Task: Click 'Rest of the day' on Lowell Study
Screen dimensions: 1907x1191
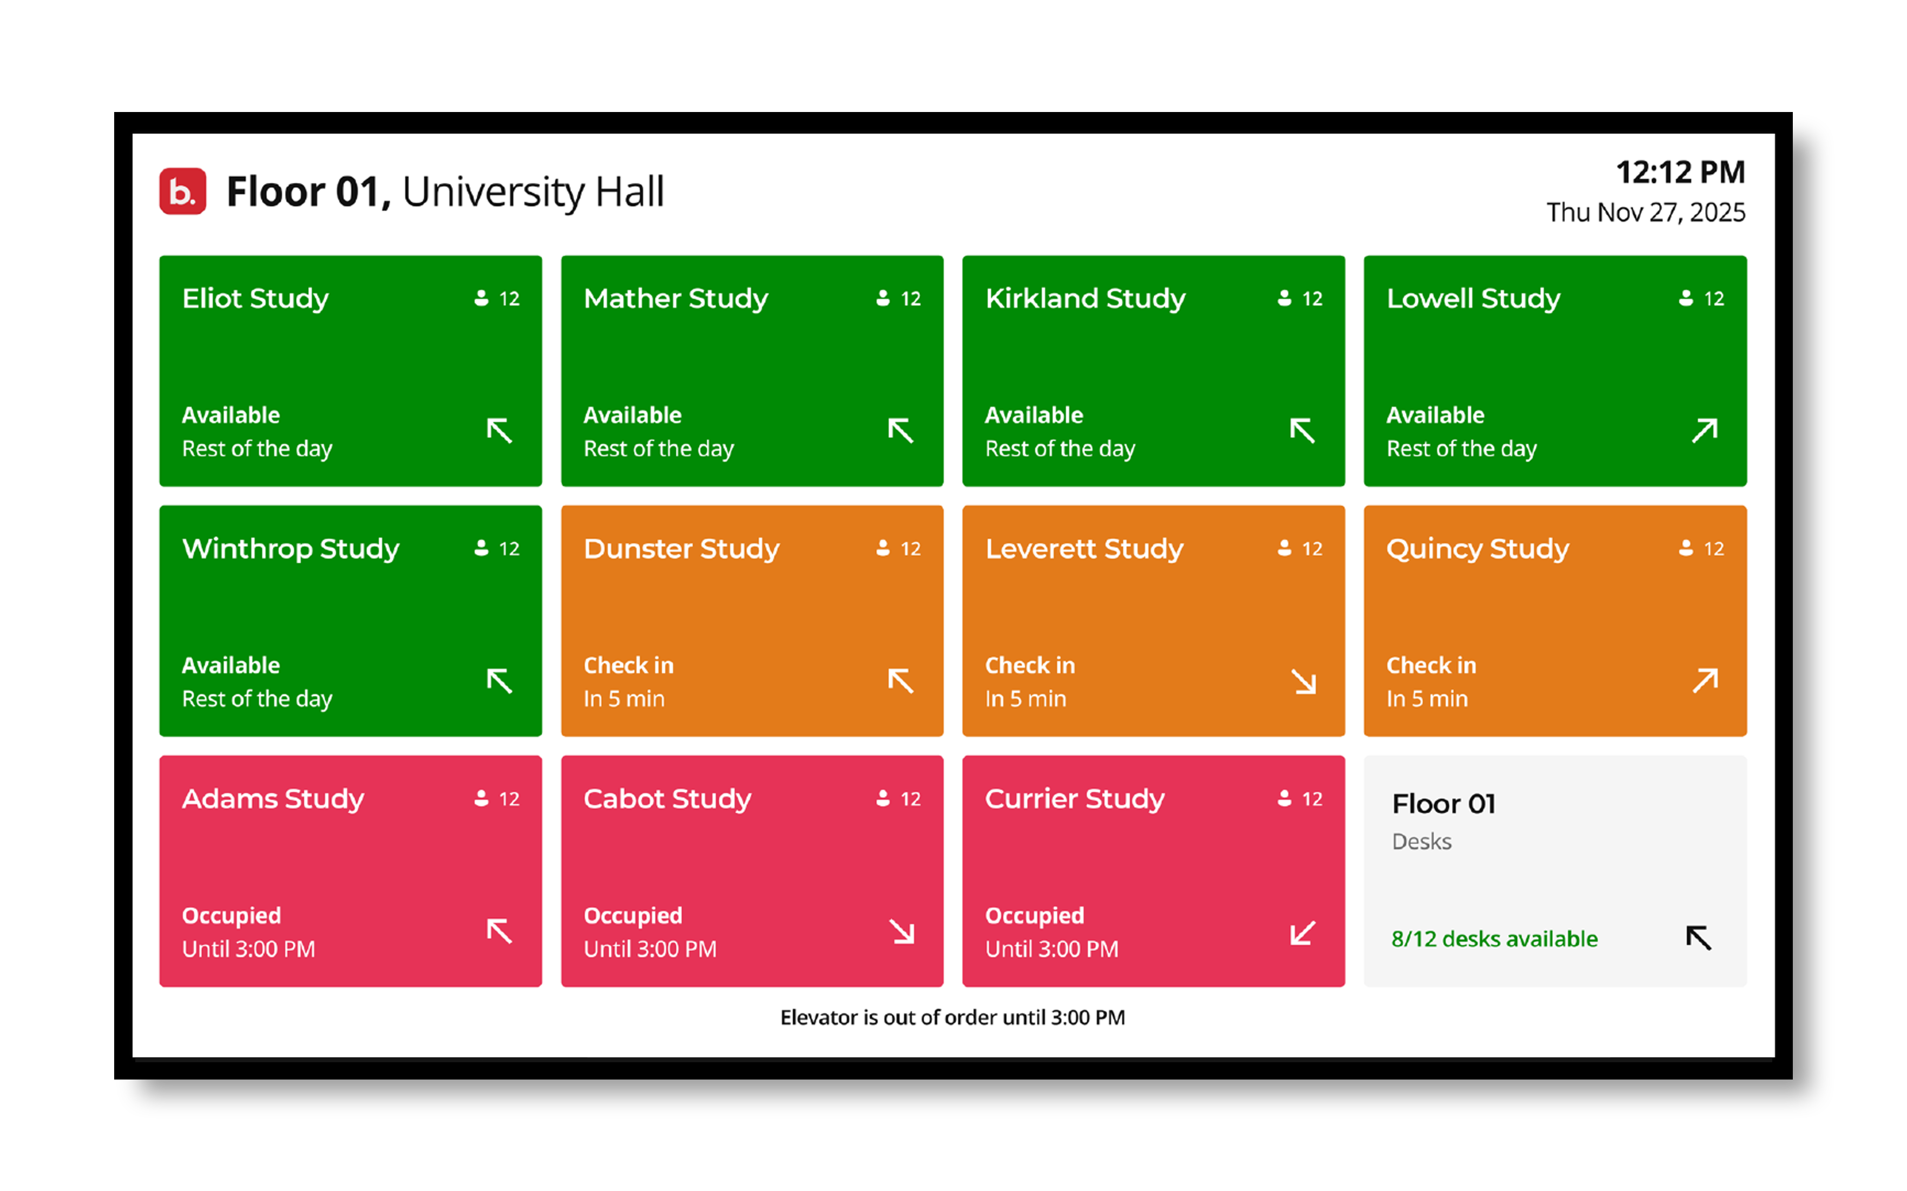Action: click(x=1461, y=449)
